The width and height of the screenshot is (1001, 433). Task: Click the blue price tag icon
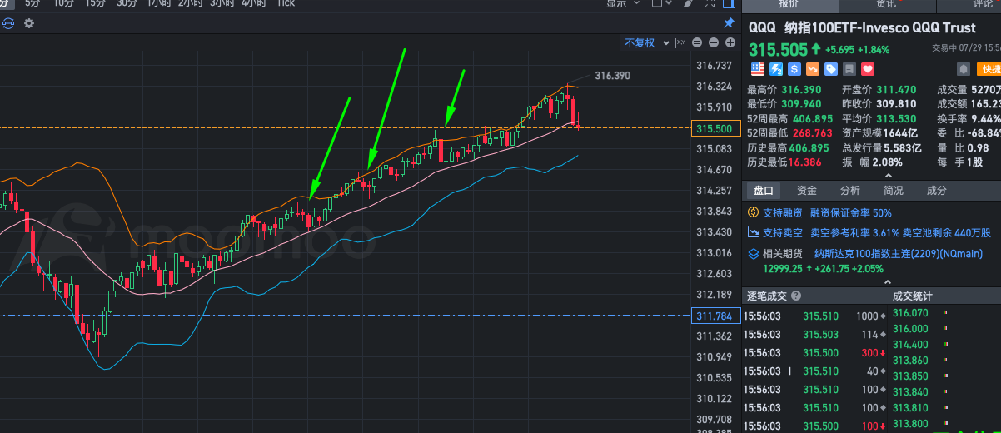pos(830,69)
